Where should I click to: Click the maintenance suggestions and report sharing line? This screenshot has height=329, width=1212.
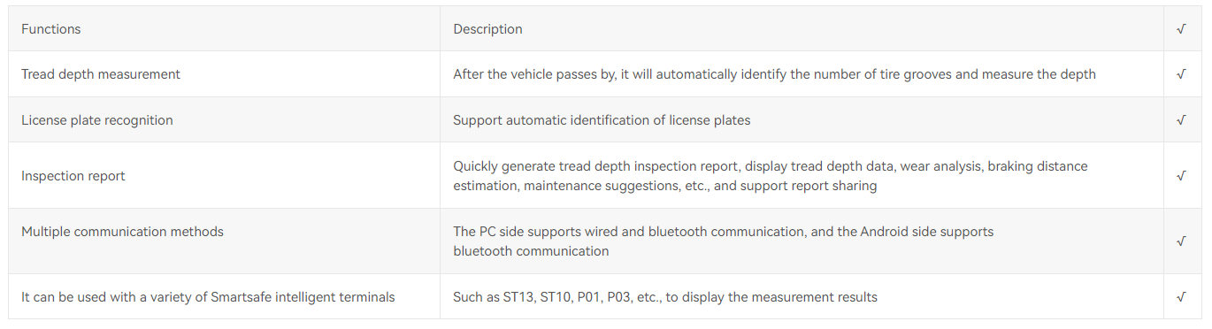[665, 186]
